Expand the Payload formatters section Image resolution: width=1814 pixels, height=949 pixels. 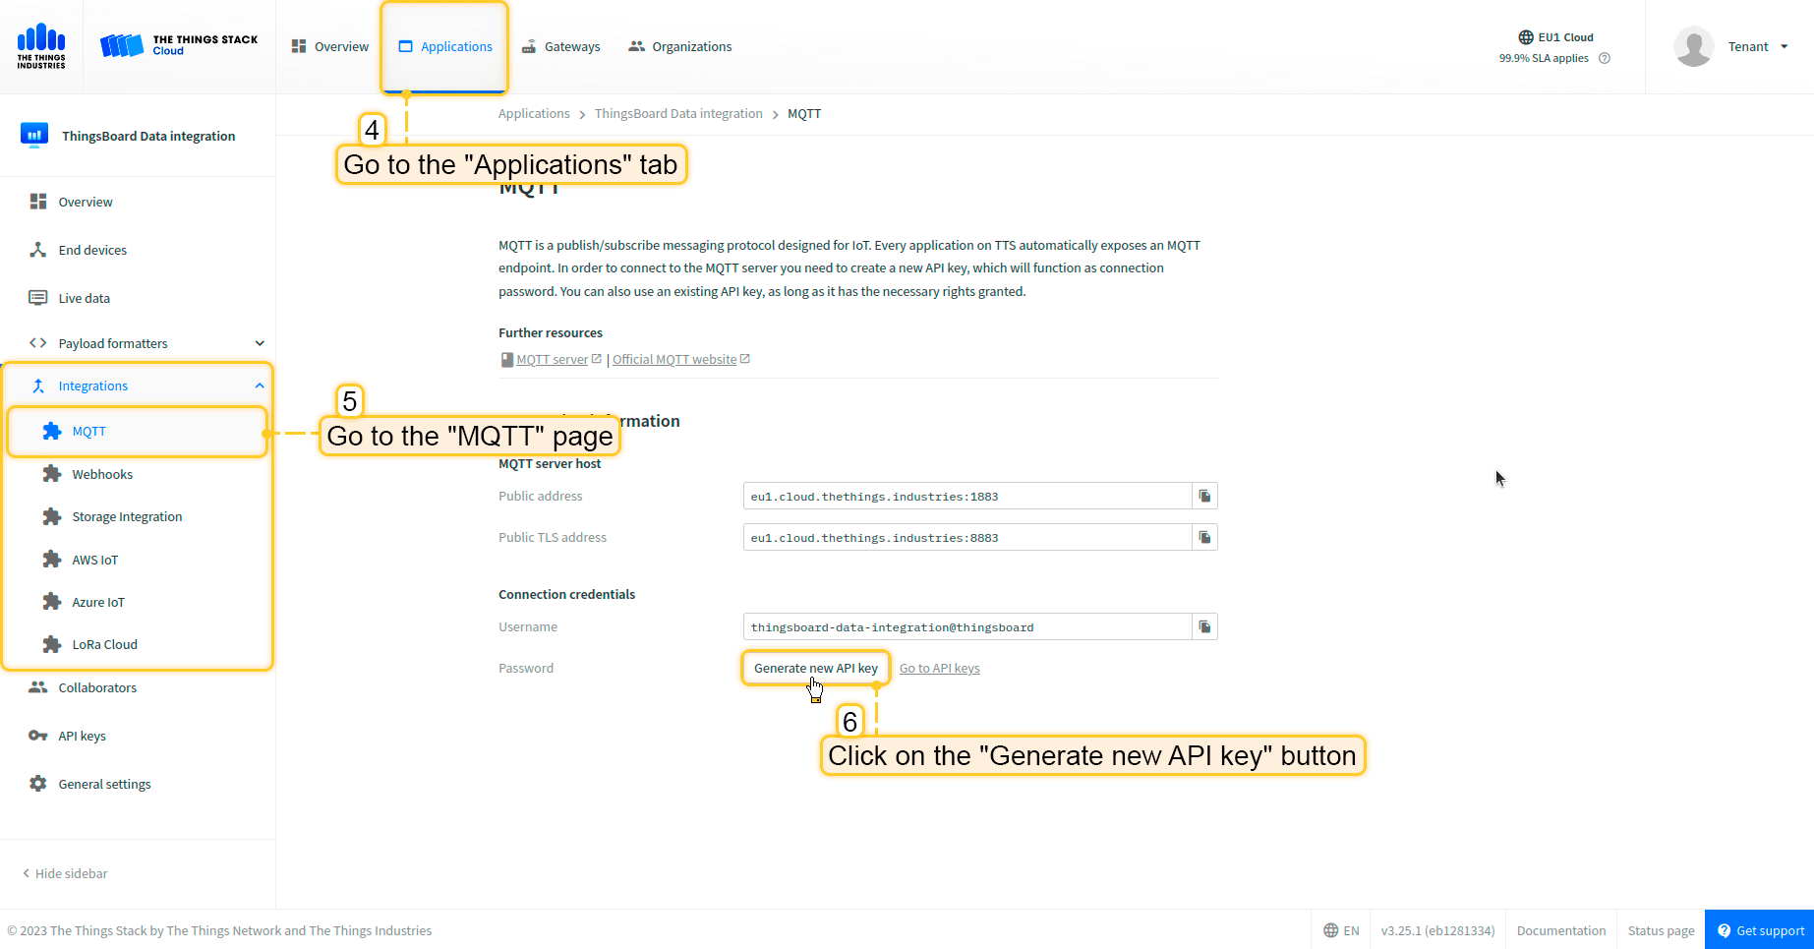click(x=260, y=343)
